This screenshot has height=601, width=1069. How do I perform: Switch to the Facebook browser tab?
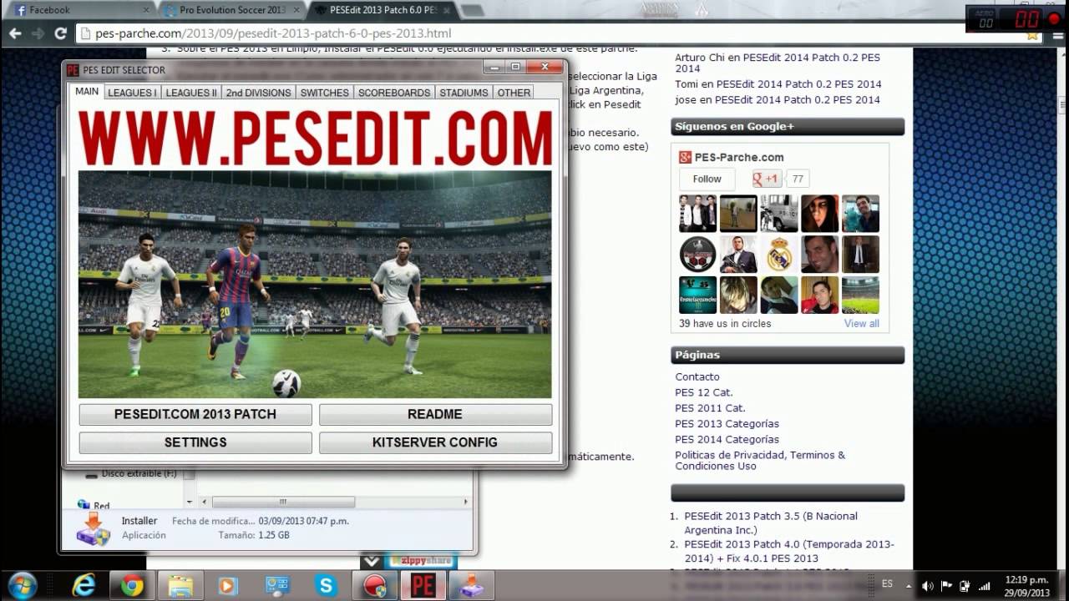79,10
